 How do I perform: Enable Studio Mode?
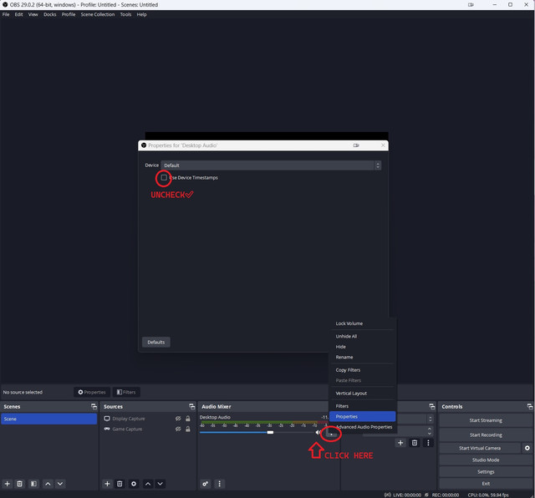(x=485, y=460)
